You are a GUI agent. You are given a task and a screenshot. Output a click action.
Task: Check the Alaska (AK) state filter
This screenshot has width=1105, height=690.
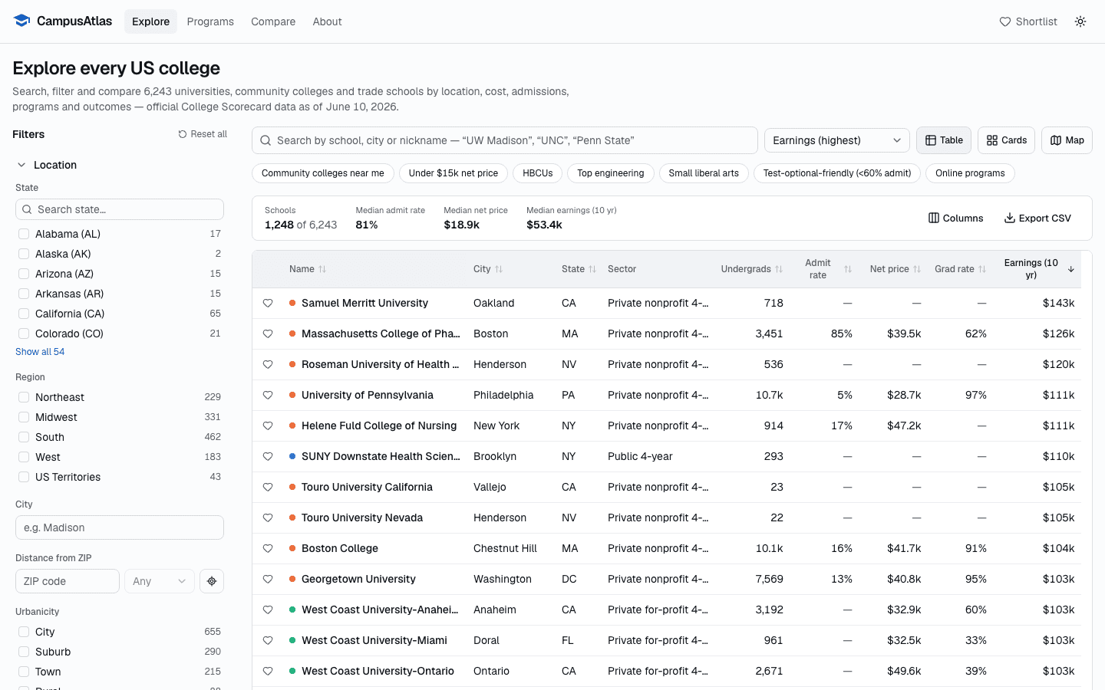click(24, 254)
